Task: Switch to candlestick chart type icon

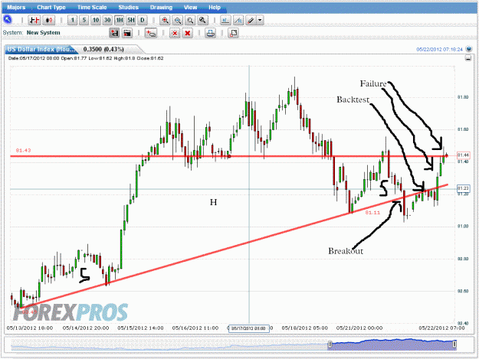Action: tap(48, 21)
